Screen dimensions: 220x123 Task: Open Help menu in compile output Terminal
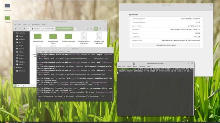coord(68,52)
